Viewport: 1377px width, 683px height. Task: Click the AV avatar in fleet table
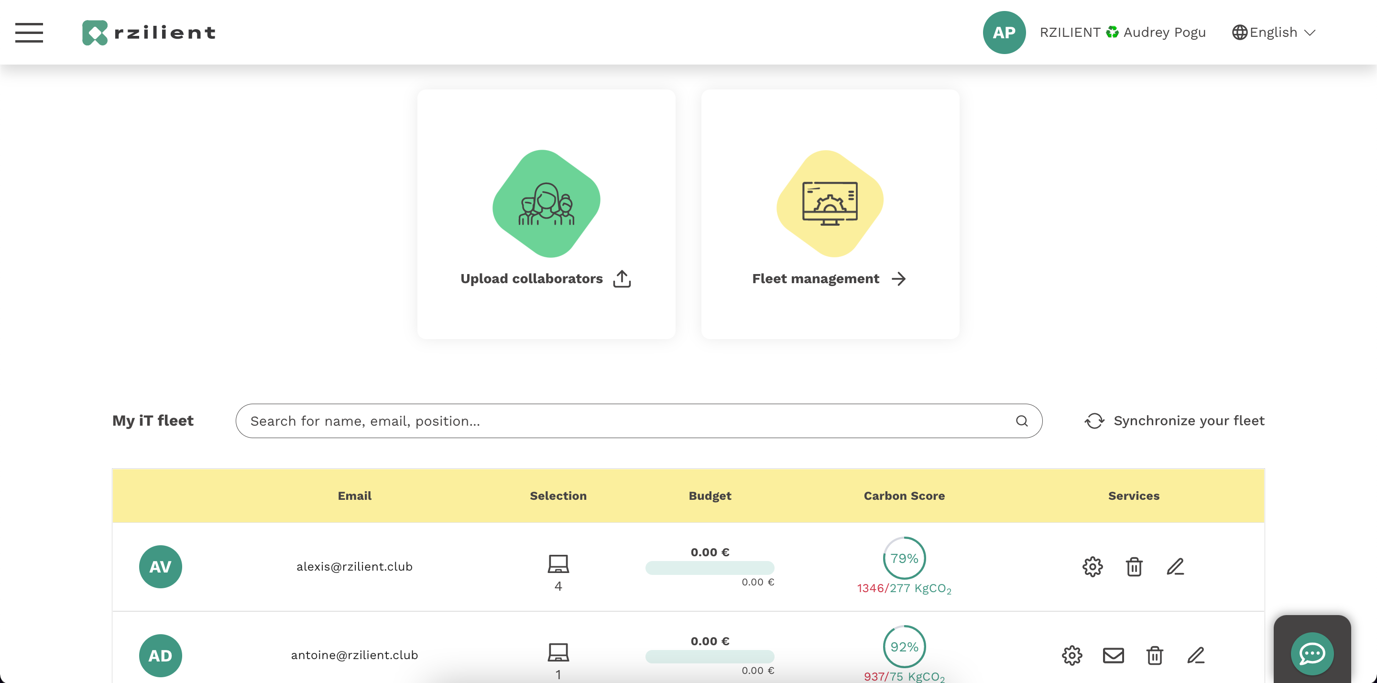tap(160, 566)
